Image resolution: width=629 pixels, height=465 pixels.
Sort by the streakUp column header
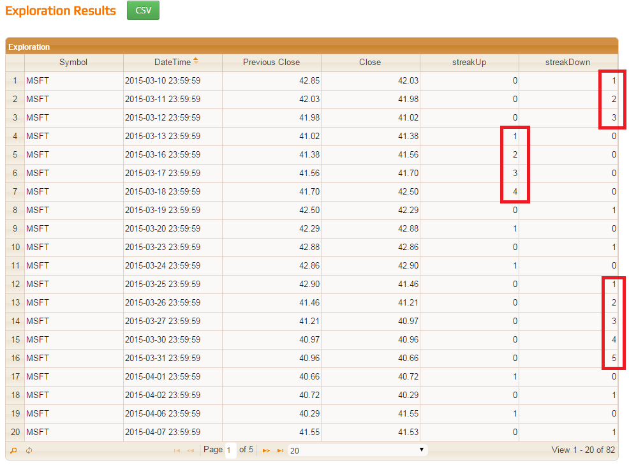pos(469,62)
